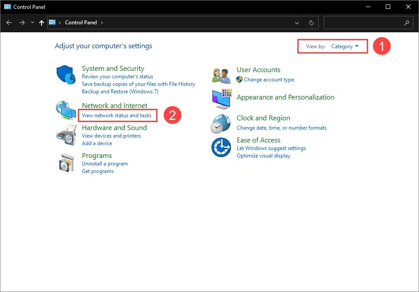Image resolution: width=419 pixels, height=292 pixels.
Task: Open Change date, time, or number formats
Action: click(282, 128)
